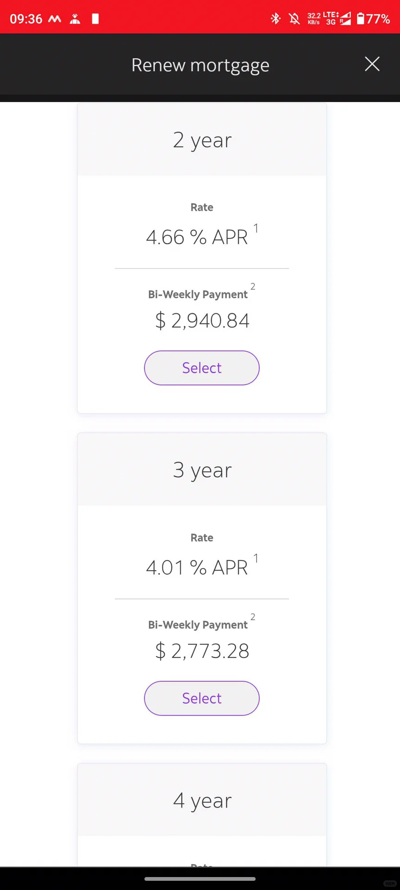Viewport: 400px width, 890px height.
Task: Tap the Bluetooth status icon
Action: [x=275, y=19]
